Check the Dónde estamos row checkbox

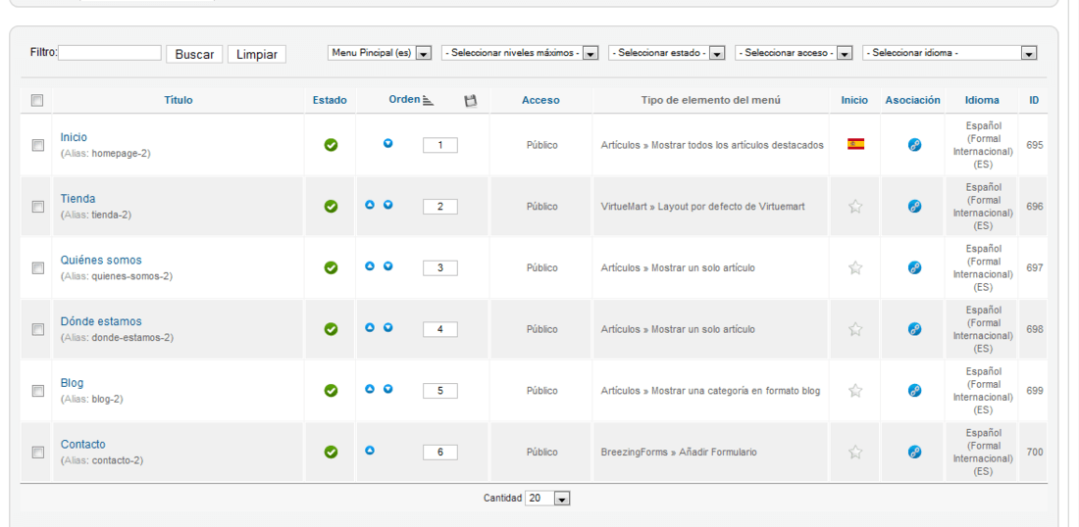(38, 329)
